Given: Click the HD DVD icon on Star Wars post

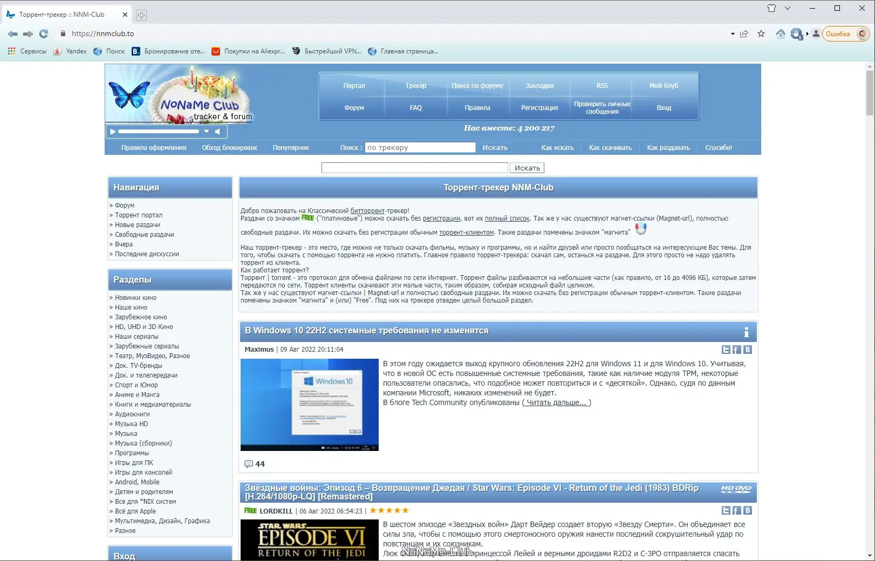Looking at the screenshot, I should point(736,489).
